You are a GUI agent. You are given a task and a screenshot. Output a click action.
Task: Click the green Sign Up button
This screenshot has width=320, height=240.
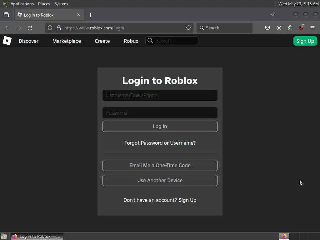[x=305, y=41]
